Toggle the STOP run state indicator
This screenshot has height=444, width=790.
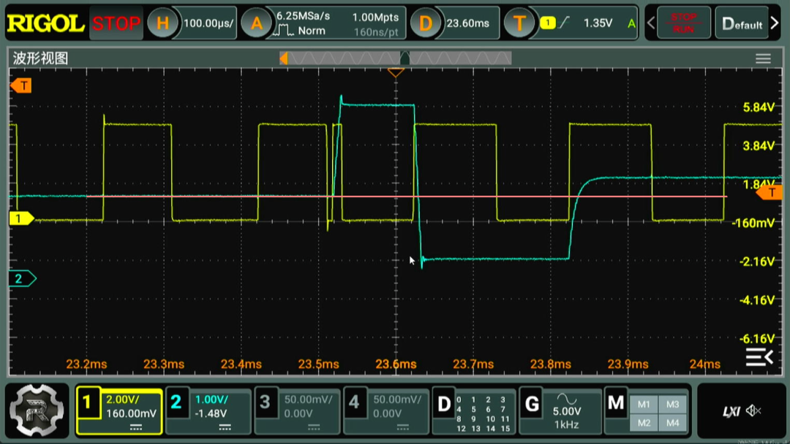click(x=116, y=23)
